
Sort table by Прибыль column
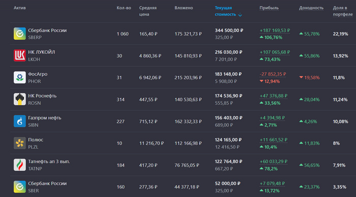click(269, 8)
